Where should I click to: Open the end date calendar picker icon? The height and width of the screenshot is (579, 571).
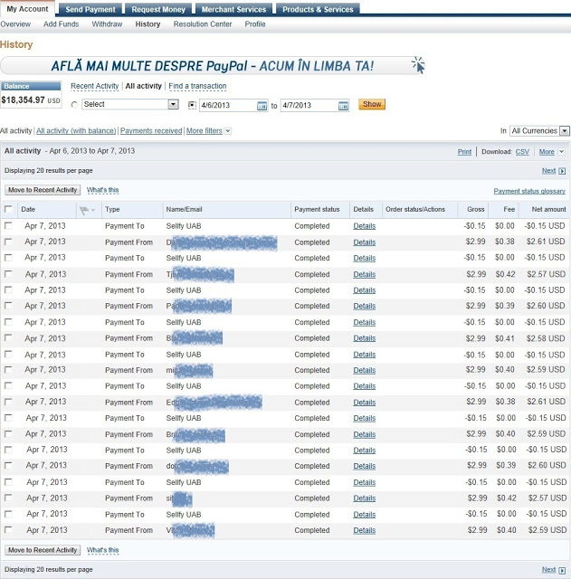pyautogui.click(x=343, y=106)
